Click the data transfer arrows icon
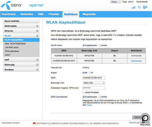Screen dimensions: 152x127 [139, 7]
